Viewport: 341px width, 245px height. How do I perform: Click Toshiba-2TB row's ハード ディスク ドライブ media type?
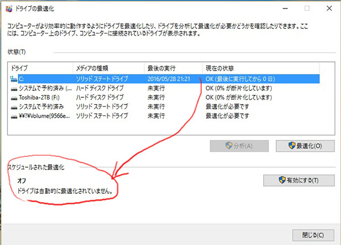[x=100, y=97]
